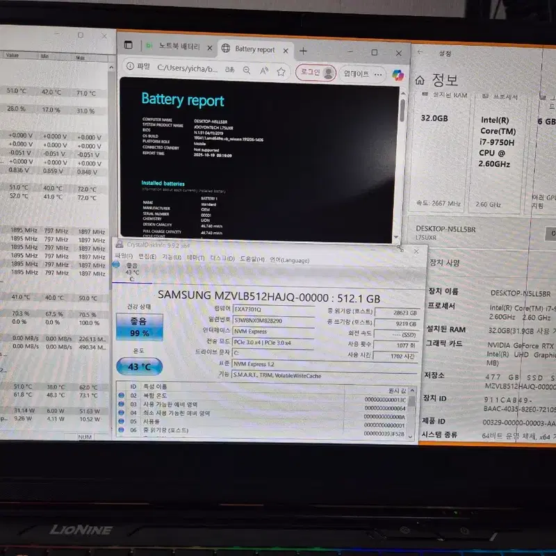Open the Edge tab actions menu icon
Screen dimensions: 556x556
129,45
